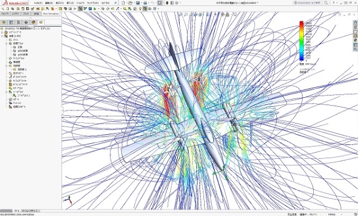The width and height of the screenshot is (358, 216).
Task: Click the home icon in right task pane
Action: click(355, 23)
